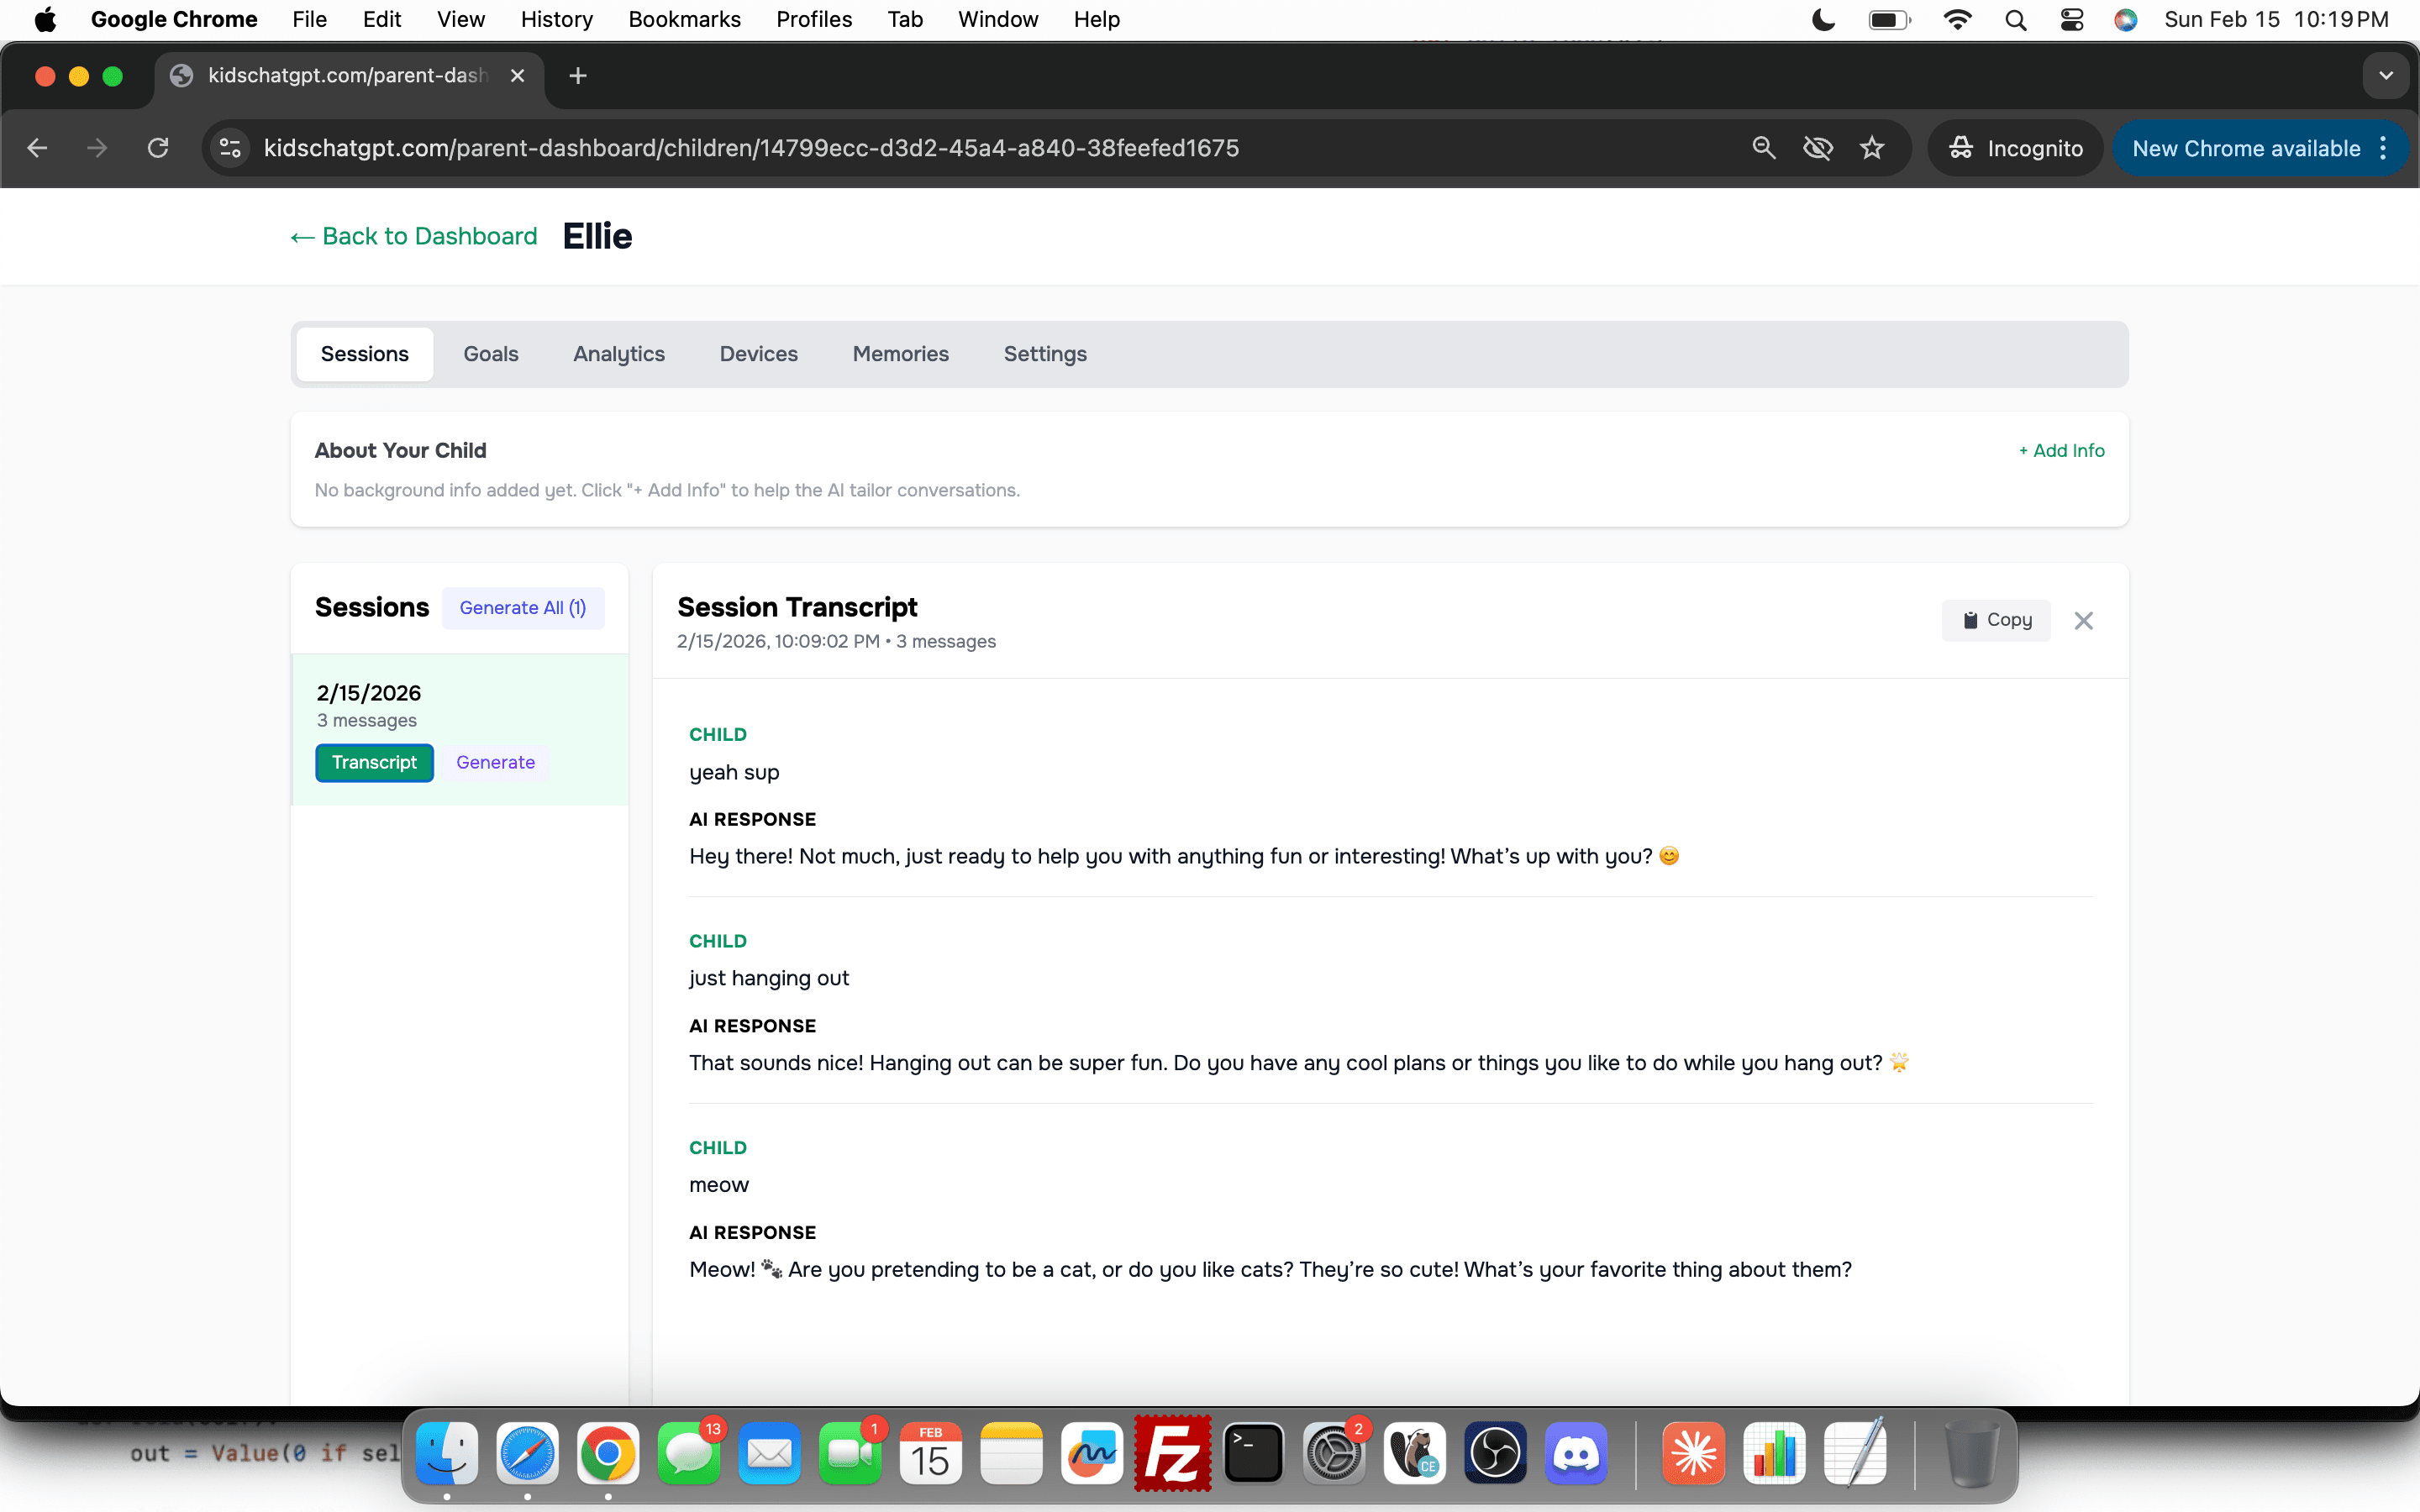Open Chrome three-dot menu
The height and width of the screenshot is (1512, 2420).
tap(2383, 148)
